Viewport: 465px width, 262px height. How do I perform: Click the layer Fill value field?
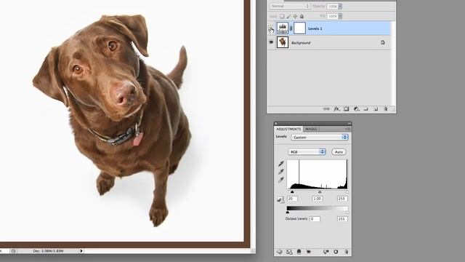[332, 16]
